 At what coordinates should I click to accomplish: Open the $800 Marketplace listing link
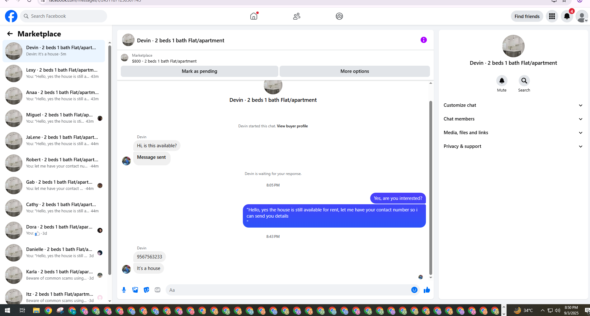pos(164,61)
